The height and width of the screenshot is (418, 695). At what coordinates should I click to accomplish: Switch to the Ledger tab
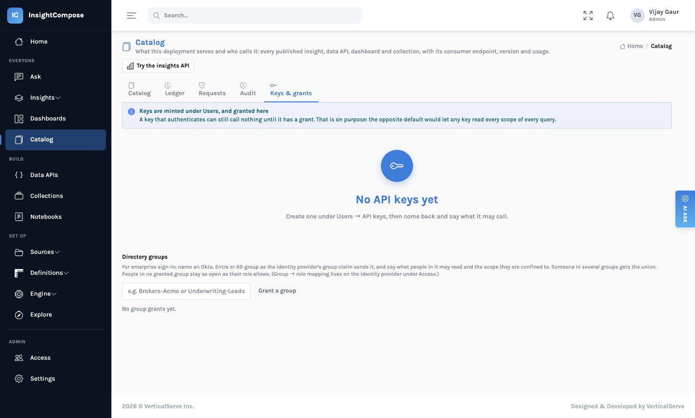click(x=175, y=89)
